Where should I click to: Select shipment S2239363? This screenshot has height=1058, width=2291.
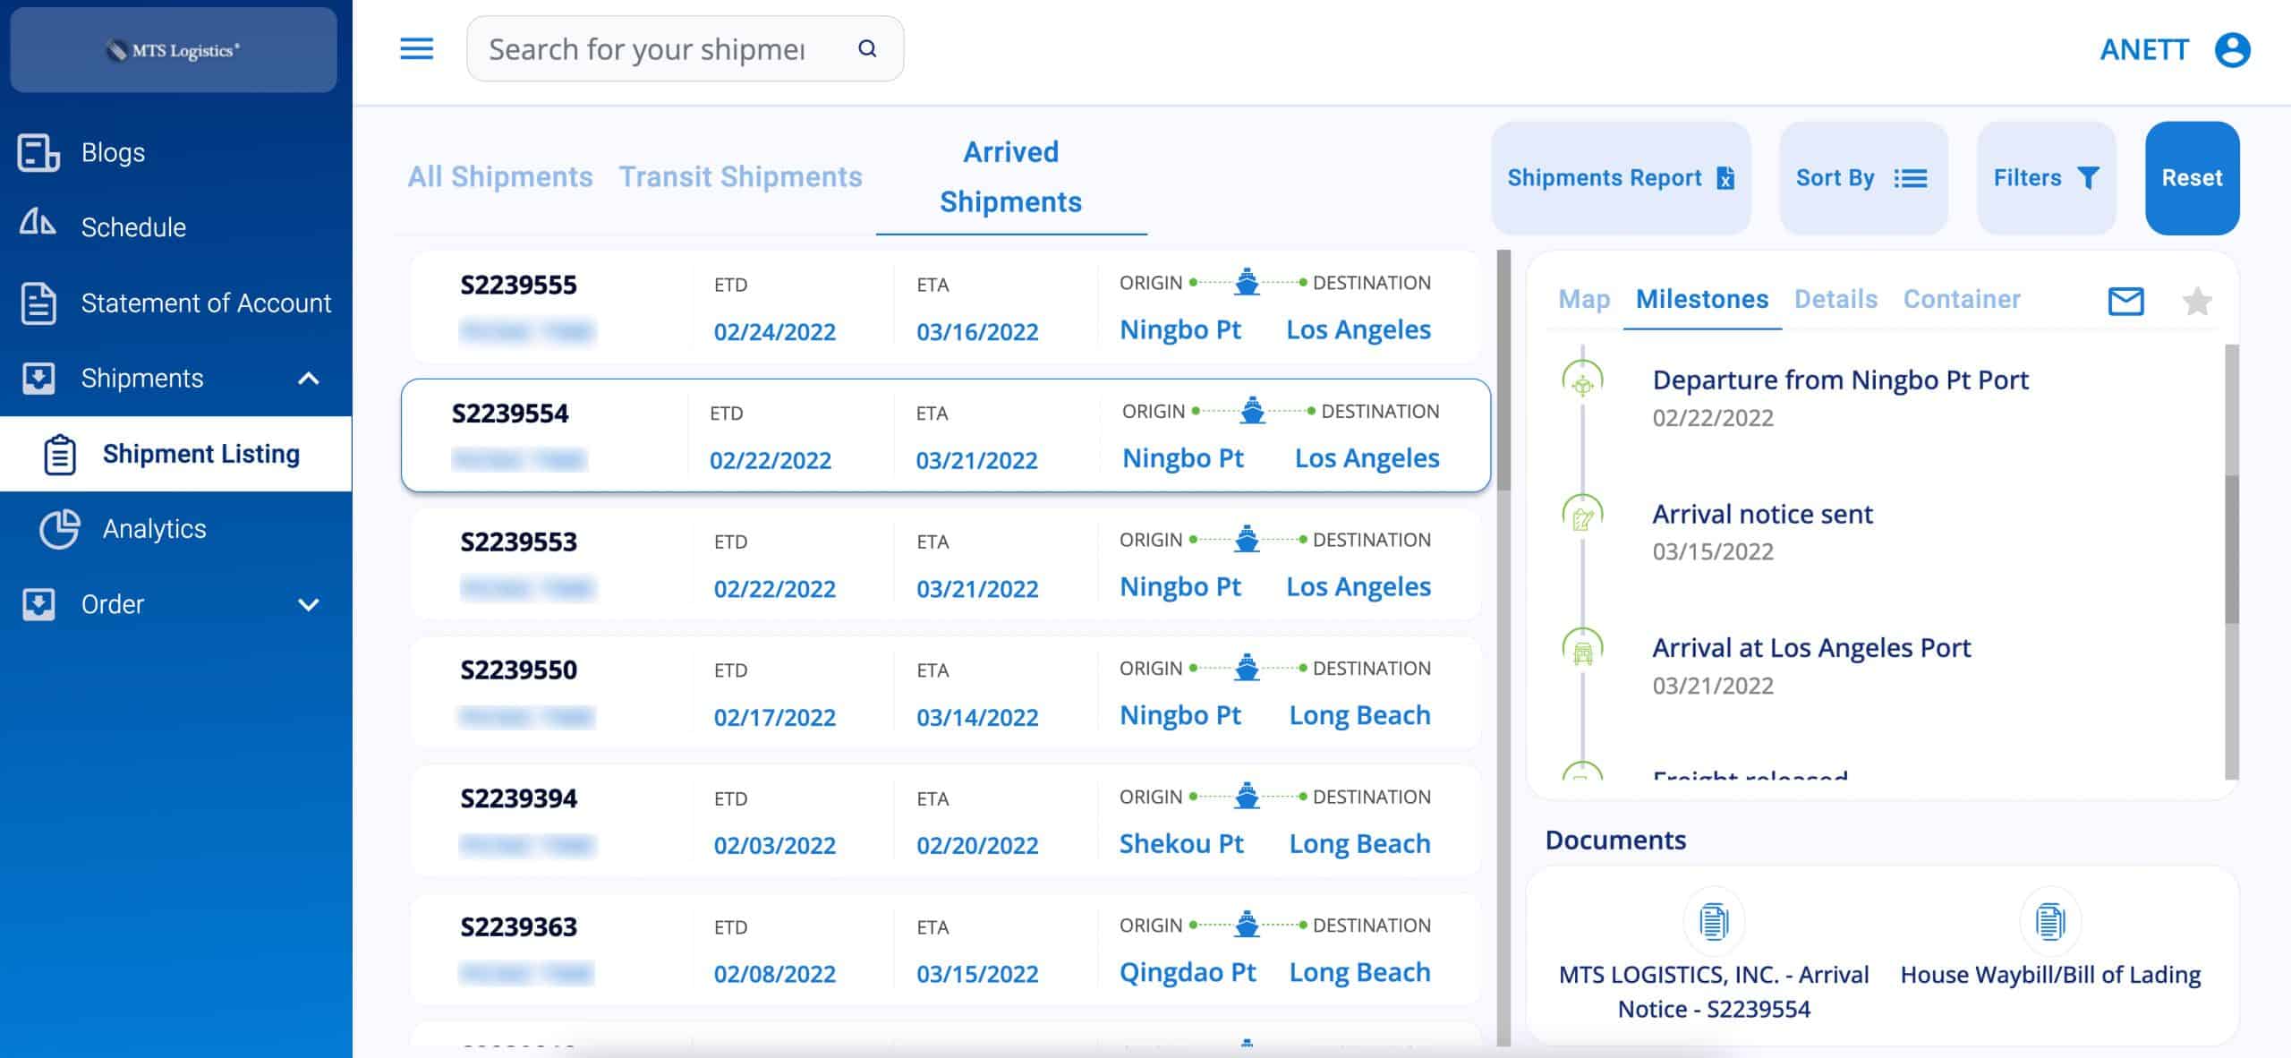(945, 950)
